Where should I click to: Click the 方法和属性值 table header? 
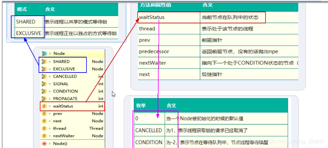pos(155,5)
